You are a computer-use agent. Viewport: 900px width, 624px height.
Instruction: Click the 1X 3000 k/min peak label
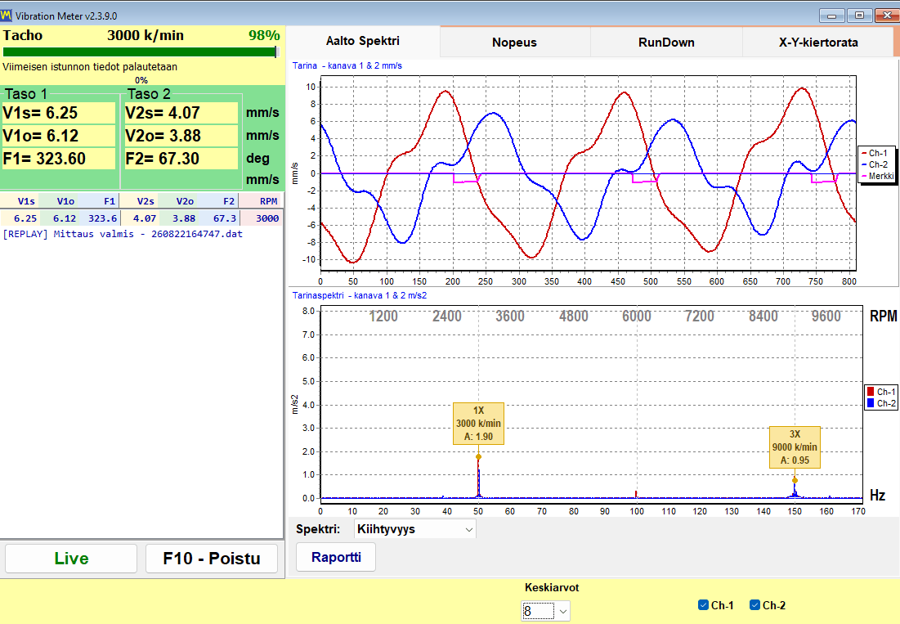pyautogui.click(x=479, y=424)
